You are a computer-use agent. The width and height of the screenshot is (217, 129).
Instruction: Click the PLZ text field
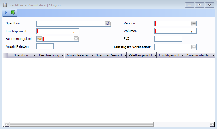click(x=168, y=39)
